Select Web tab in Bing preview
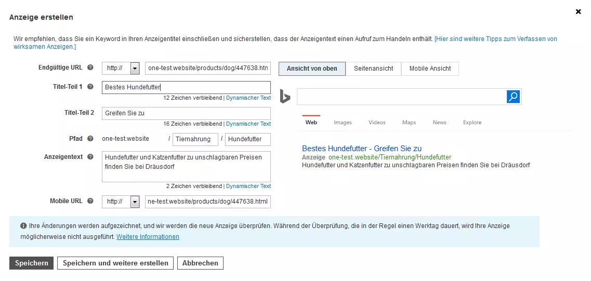The height and width of the screenshot is (281, 591). [x=311, y=123]
